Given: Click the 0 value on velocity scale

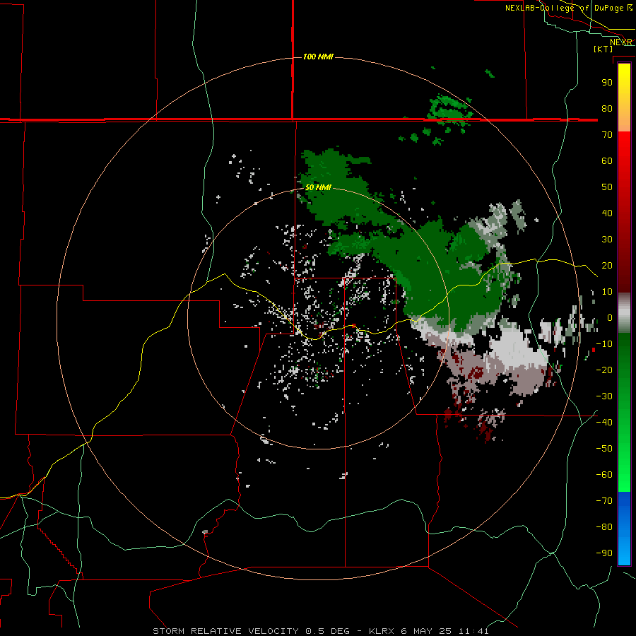Looking at the screenshot, I should pos(609,318).
